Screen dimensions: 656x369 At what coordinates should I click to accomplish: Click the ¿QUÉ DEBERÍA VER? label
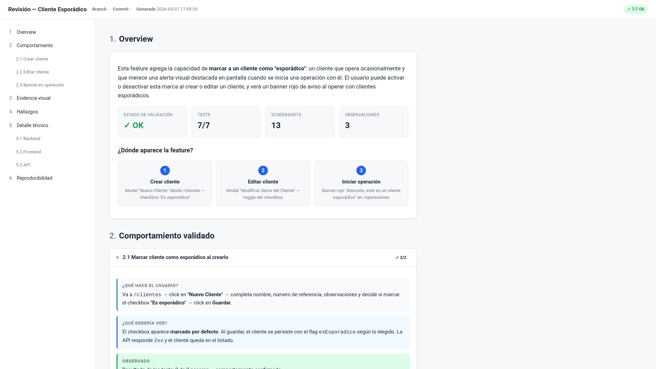click(145, 323)
